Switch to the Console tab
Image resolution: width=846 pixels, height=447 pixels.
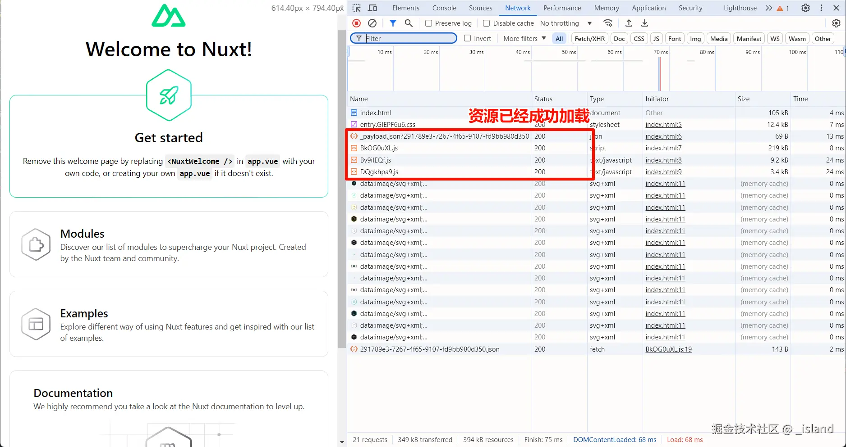point(444,8)
